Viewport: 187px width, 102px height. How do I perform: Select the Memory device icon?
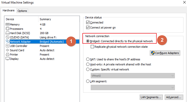tap(8, 24)
